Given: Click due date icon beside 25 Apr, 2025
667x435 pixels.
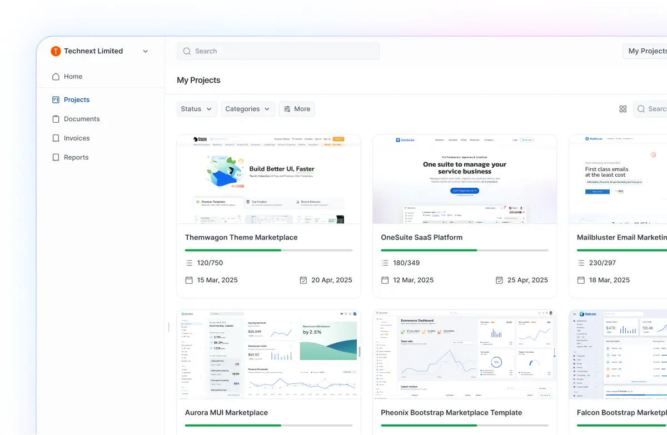Looking at the screenshot, I should point(499,280).
